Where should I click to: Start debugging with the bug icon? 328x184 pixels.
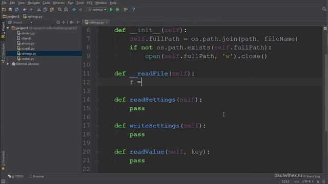click(x=117, y=10)
